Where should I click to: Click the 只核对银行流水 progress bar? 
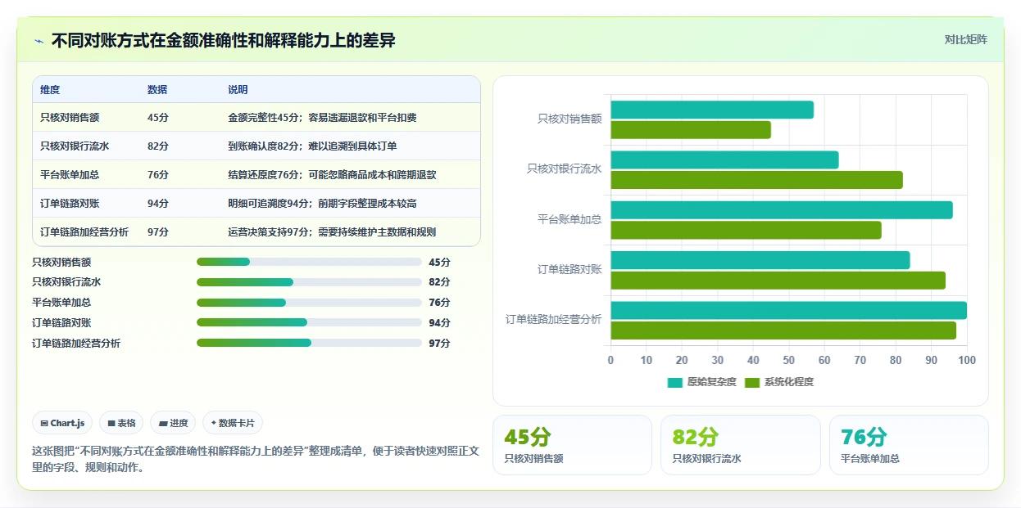click(x=309, y=282)
